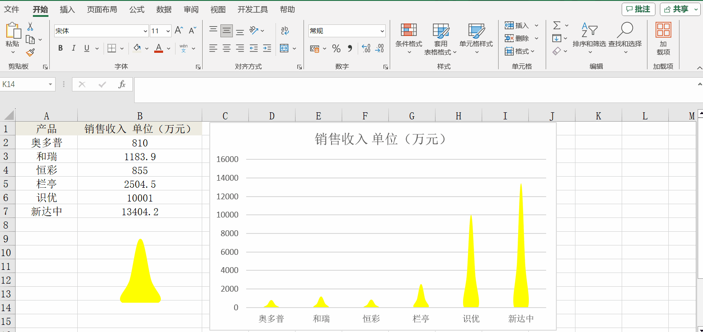This screenshot has height=332, width=703.
Task: Select all cells corner button
Action: point(8,116)
